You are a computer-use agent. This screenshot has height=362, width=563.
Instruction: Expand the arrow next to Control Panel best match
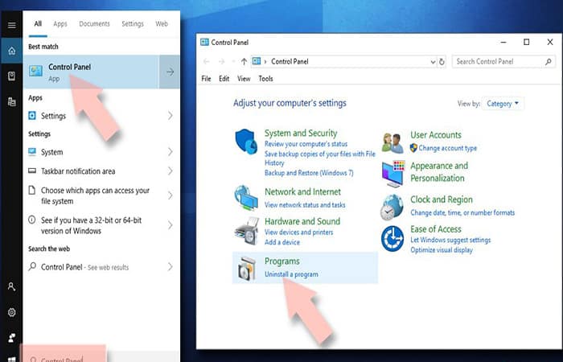pos(170,72)
